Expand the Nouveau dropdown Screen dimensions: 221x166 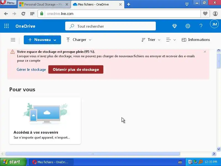(x=42, y=40)
